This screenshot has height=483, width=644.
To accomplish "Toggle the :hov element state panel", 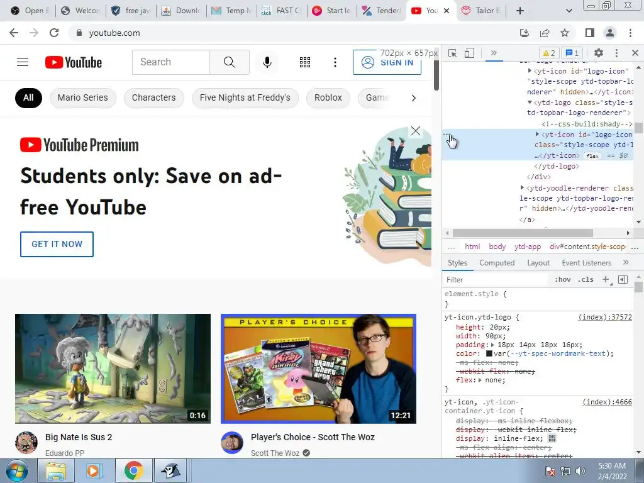I will [x=562, y=279].
